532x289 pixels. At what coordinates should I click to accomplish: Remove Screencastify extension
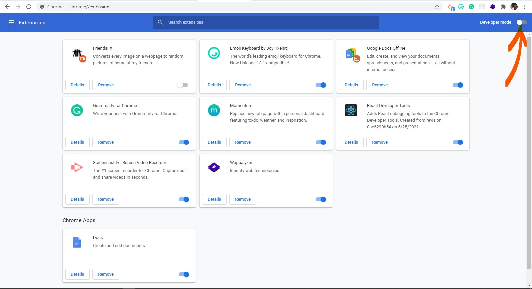(x=106, y=199)
